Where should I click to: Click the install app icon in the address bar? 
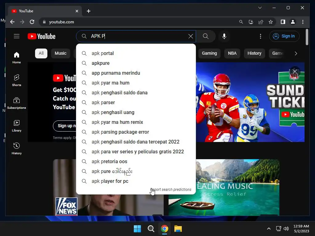point(251,22)
